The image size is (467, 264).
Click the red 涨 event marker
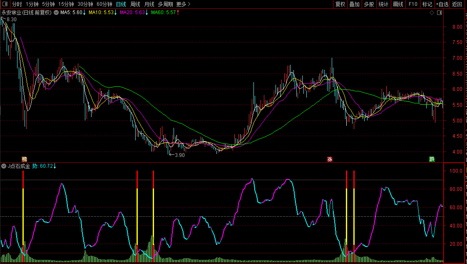[330, 159]
